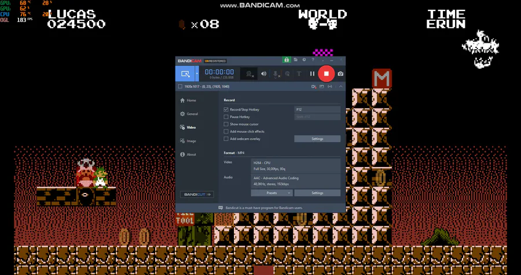Click the audio-only recording icon
Image resolution: width=521 pixels, height=275 pixels.
[x=329, y=87]
